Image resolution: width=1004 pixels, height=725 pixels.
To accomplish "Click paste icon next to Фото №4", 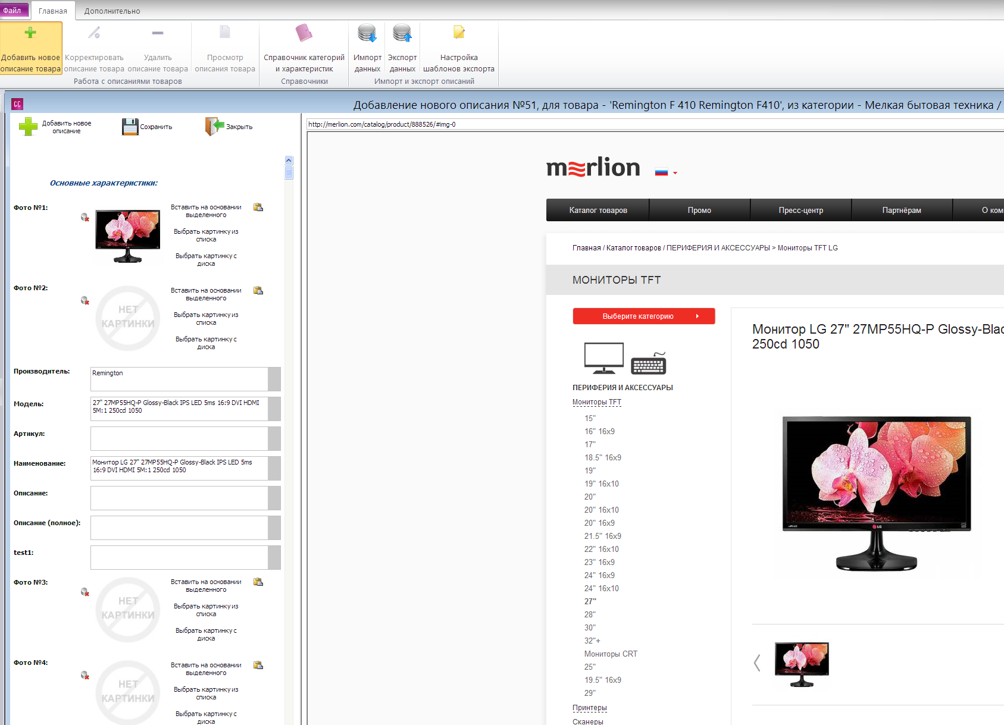I will tap(258, 666).
